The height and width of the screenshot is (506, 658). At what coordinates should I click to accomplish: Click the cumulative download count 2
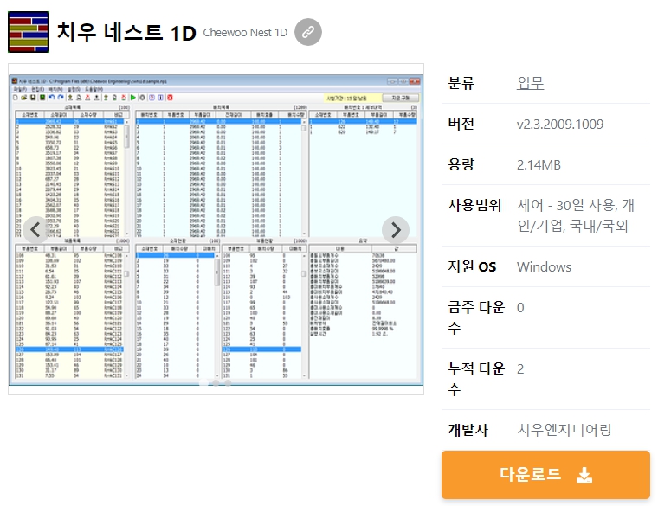pyautogui.click(x=520, y=369)
